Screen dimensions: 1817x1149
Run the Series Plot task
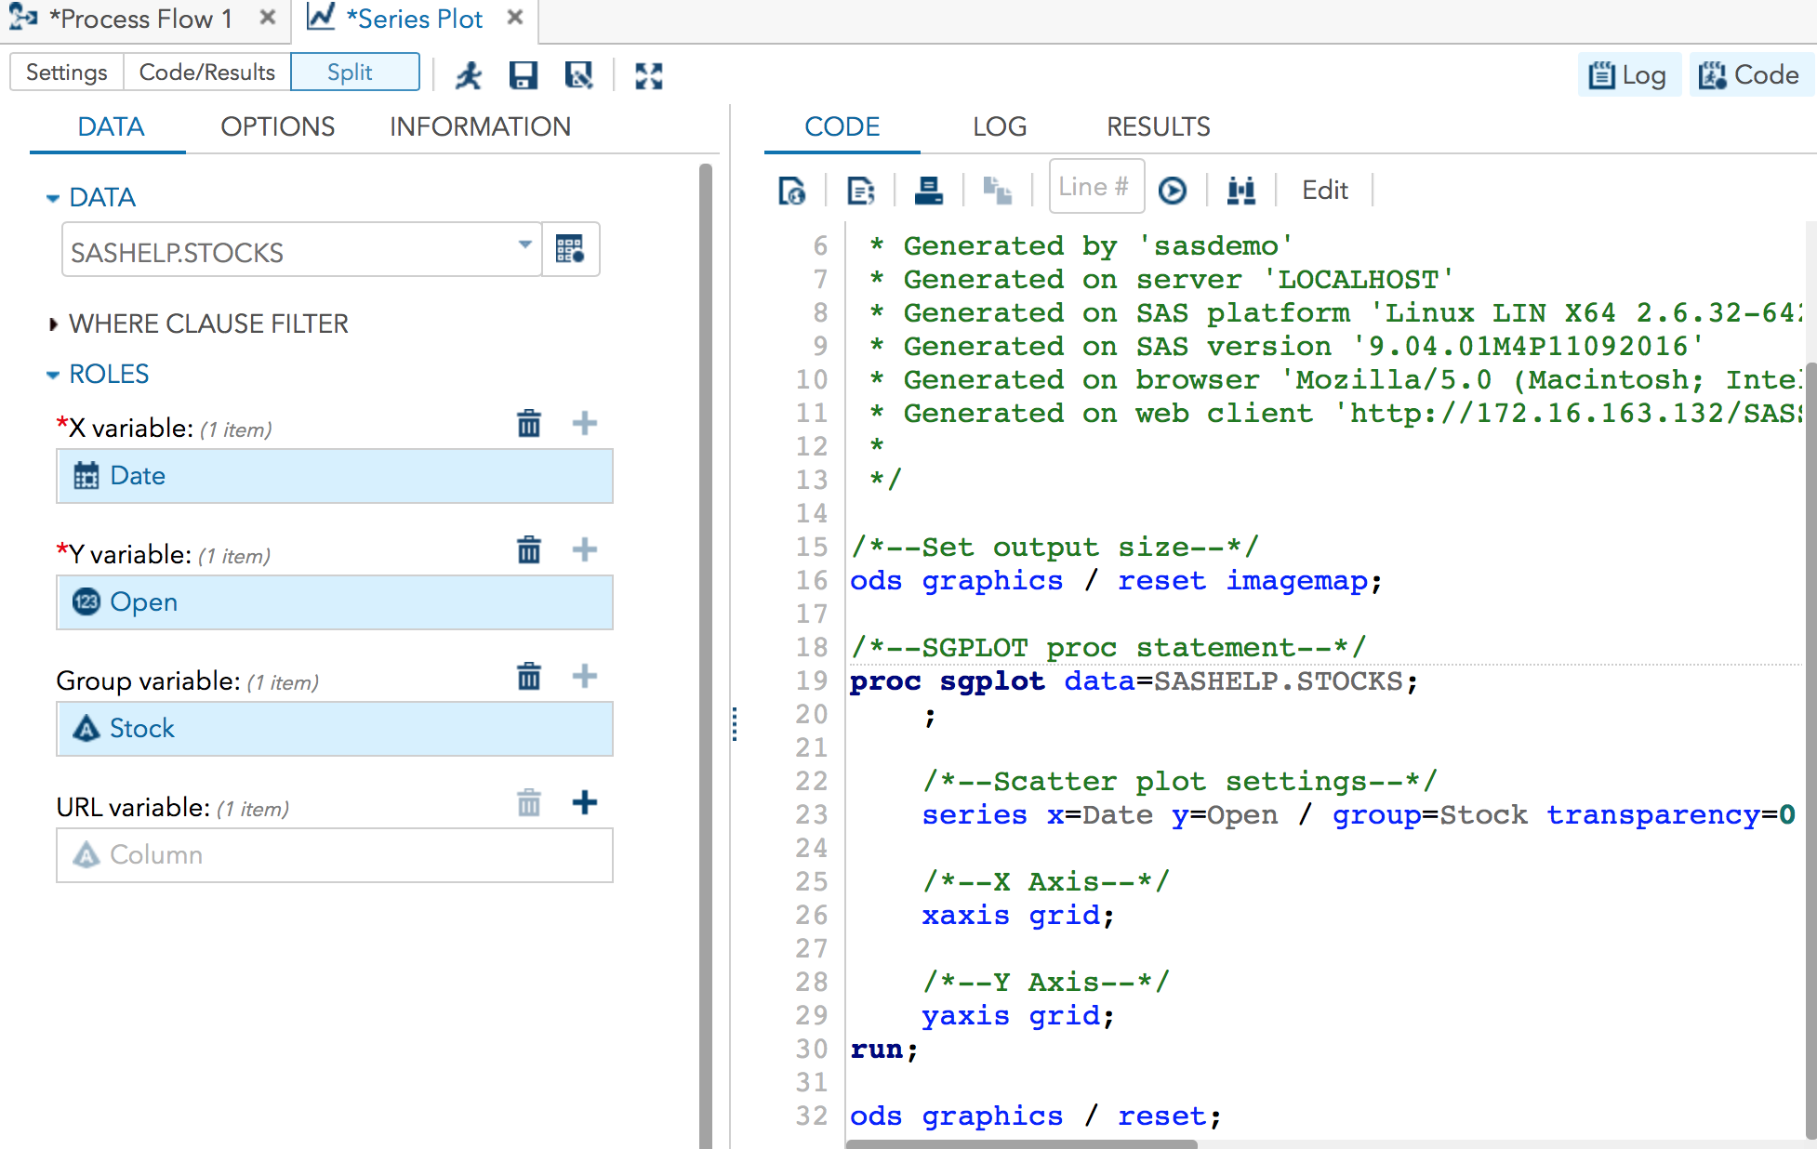(470, 76)
